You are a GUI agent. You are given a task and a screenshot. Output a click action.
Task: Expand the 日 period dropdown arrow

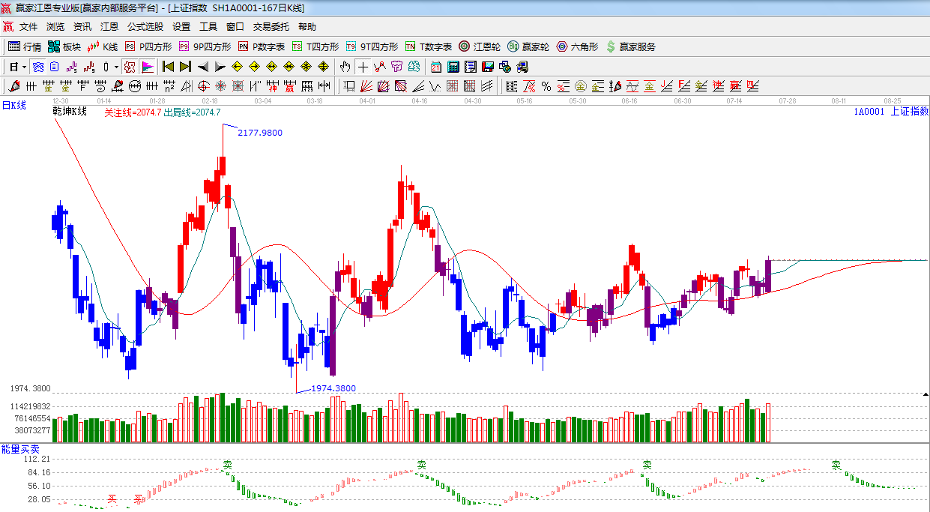coord(24,67)
